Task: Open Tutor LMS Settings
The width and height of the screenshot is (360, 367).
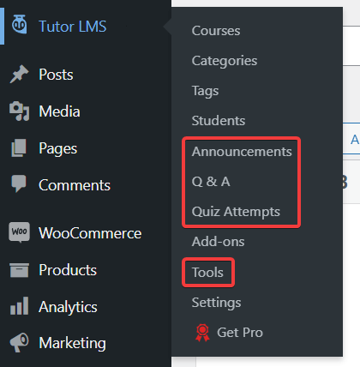Action: (x=216, y=303)
